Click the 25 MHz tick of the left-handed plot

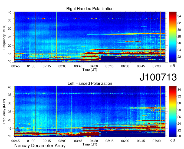(x=9, y=112)
